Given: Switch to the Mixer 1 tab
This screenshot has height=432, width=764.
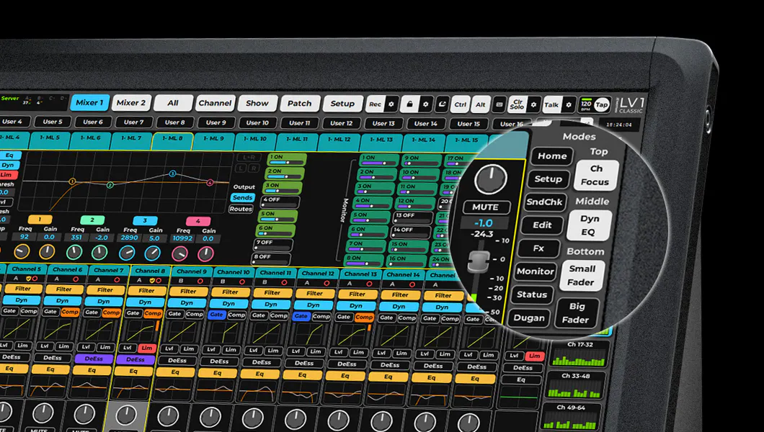Looking at the screenshot, I should 89,103.
